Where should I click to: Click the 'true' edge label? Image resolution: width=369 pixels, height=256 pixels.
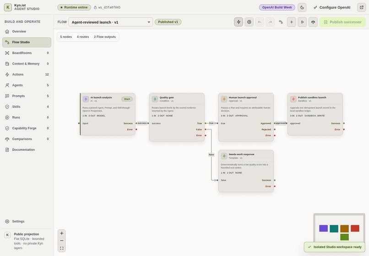coord(212,123)
